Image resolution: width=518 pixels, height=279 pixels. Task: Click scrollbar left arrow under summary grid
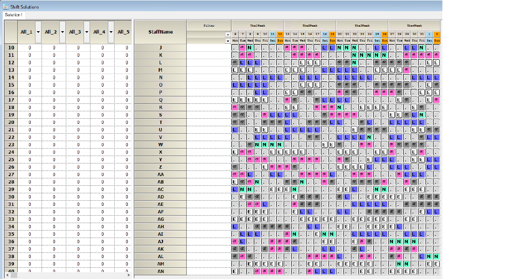7,275
